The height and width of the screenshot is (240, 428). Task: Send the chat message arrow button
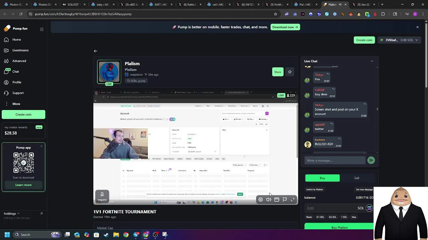tap(371, 160)
